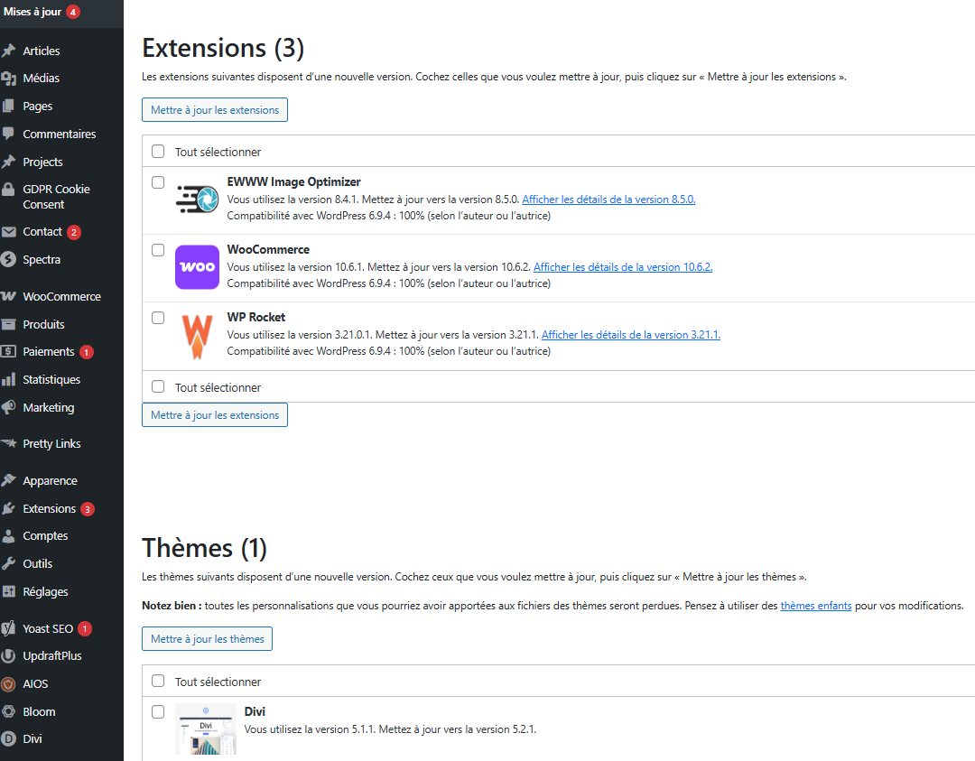This screenshot has width=975, height=761.
Task: Click the Comptes user icon
Action: tap(9, 536)
